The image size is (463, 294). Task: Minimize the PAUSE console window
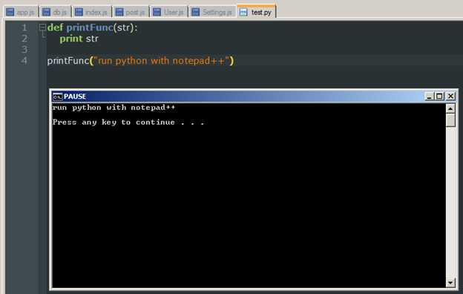tap(429, 97)
